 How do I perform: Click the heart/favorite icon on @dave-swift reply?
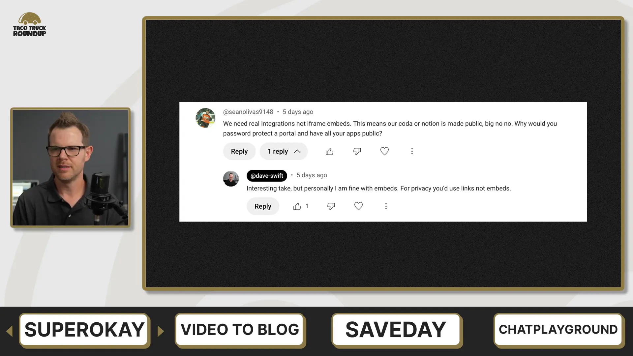click(358, 206)
